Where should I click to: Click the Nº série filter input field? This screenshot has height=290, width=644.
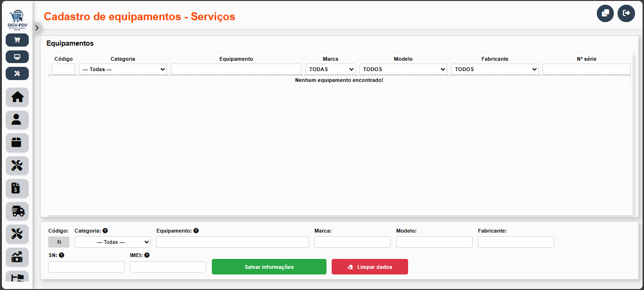tap(586, 69)
